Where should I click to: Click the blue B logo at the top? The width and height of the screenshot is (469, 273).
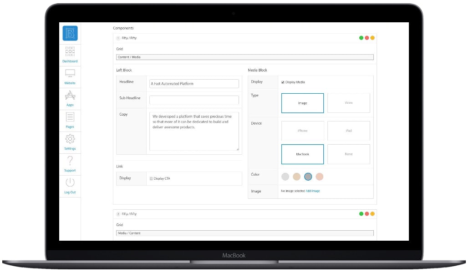[70, 33]
